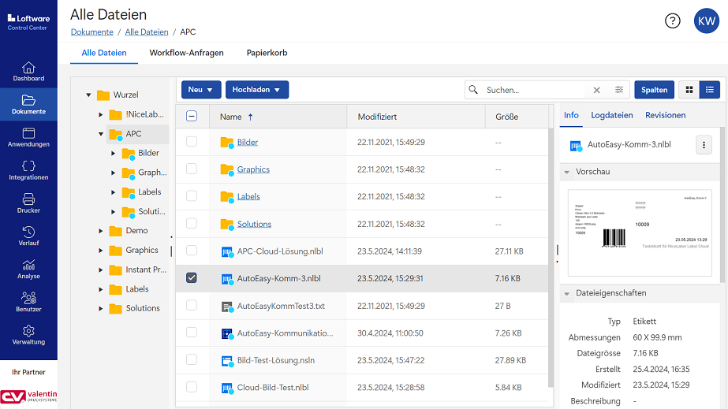Open three-dot menu for AutoEasy-Komm-3.nlbl
The image size is (728, 409).
pos(704,145)
